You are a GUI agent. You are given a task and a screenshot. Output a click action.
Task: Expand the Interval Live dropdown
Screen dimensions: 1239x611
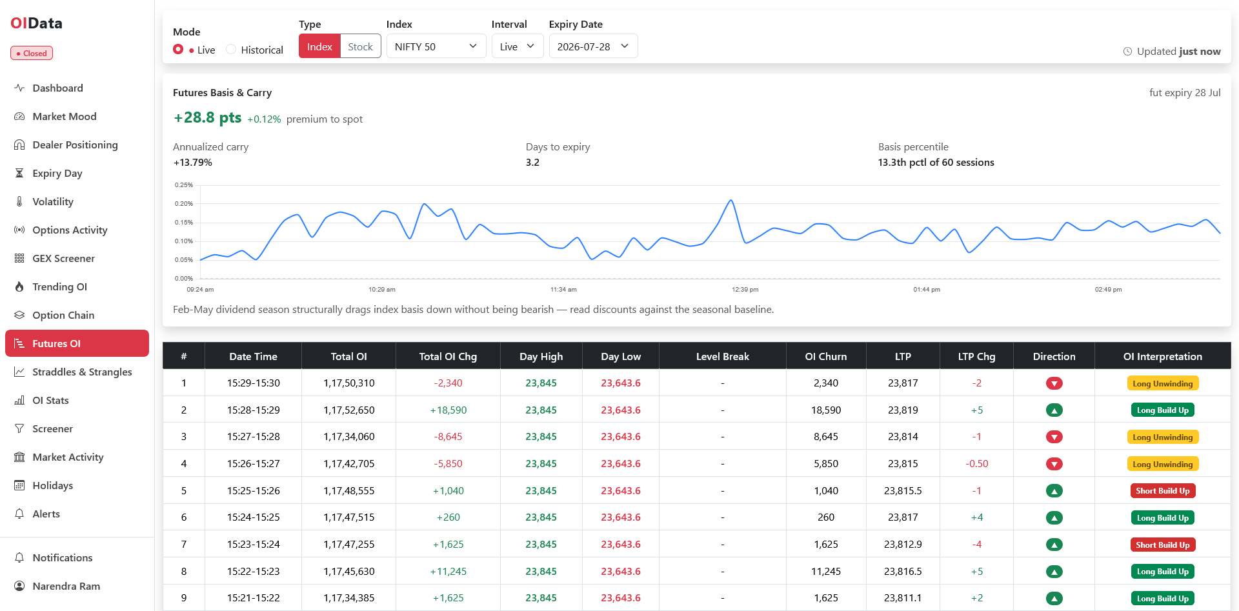518,46
